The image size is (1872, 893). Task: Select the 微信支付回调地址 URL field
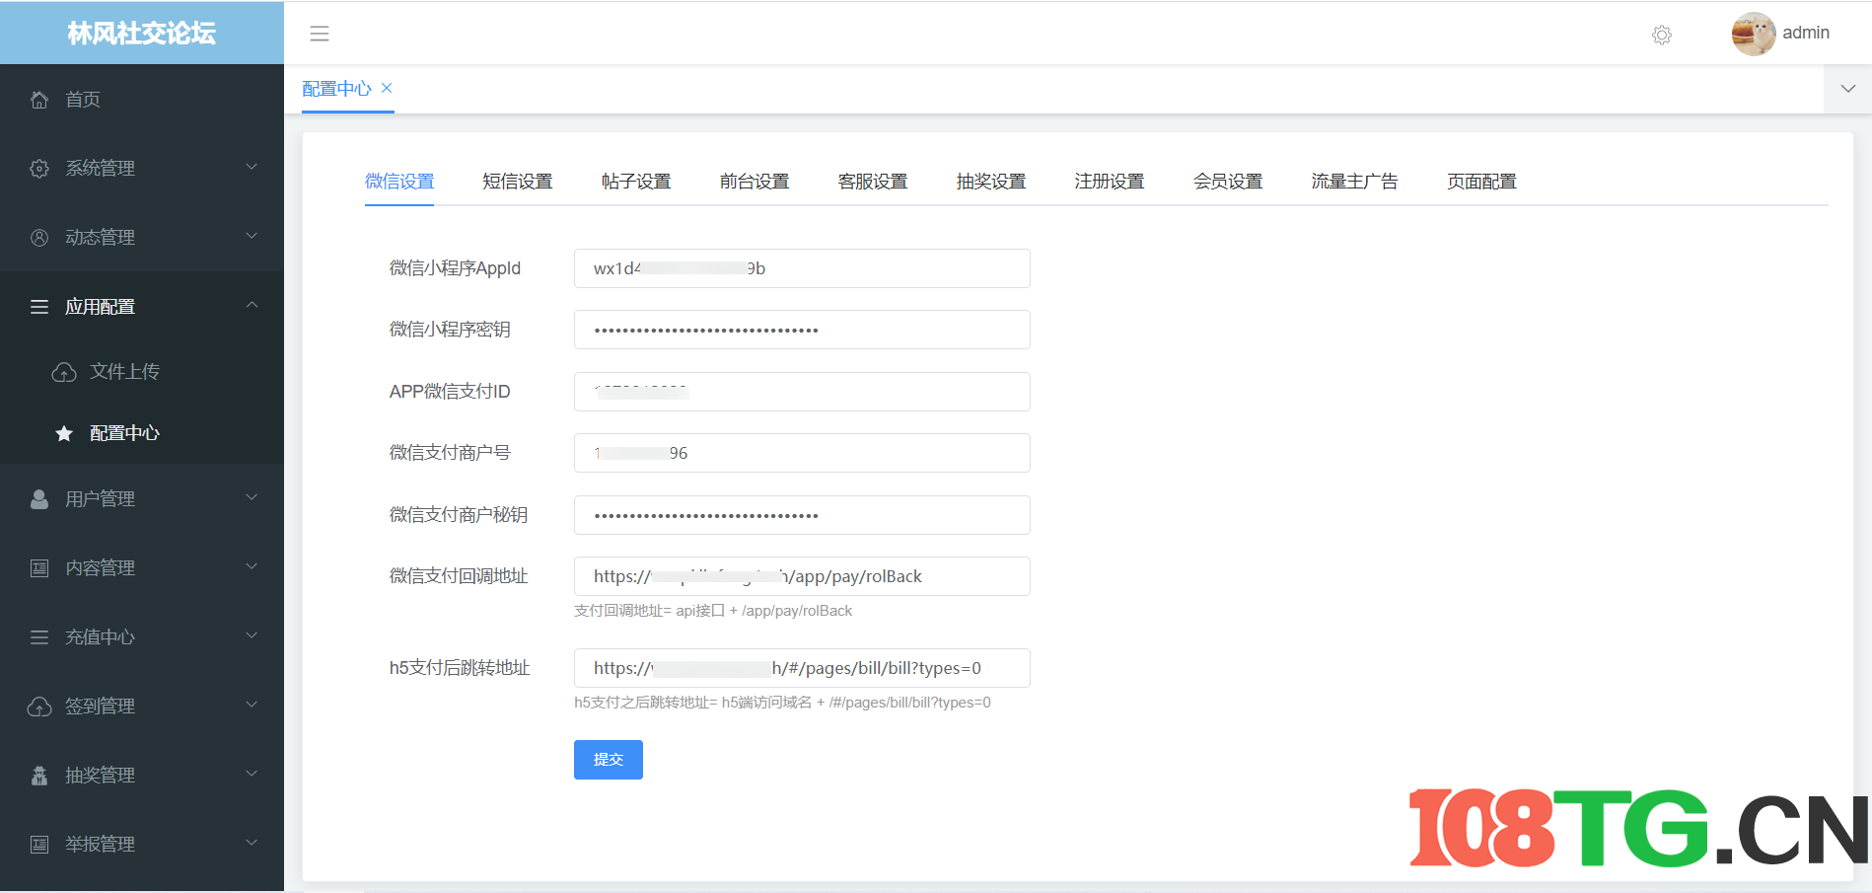[801, 576]
